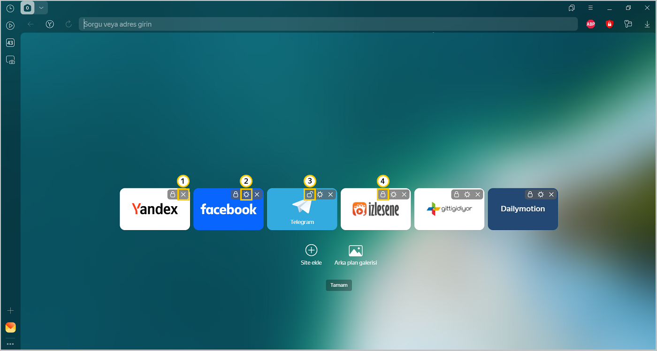This screenshot has width=657, height=351.
Task: Toggle pin lock on izlesene tile
Action: 383,194
